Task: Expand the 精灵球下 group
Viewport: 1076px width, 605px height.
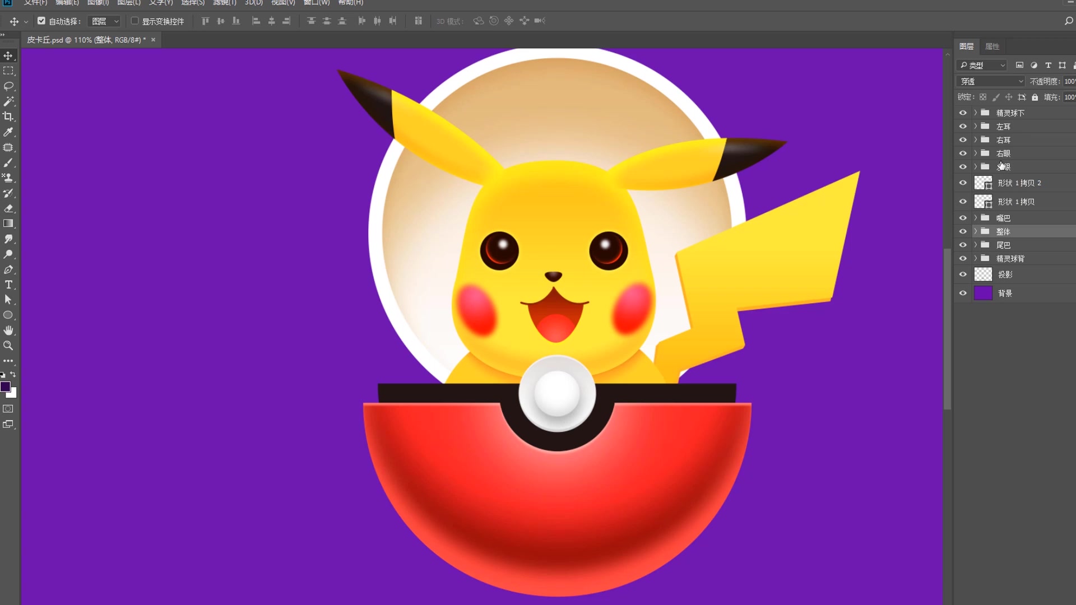Action: pos(975,113)
